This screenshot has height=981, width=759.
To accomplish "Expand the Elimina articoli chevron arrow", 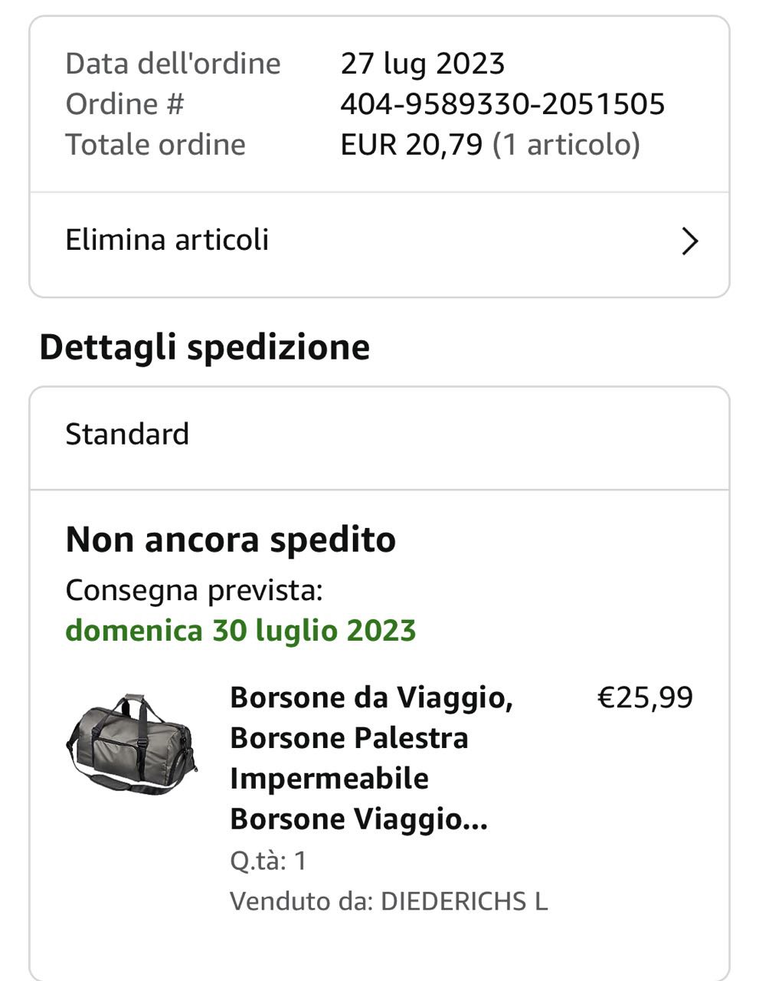I will [x=689, y=241].
